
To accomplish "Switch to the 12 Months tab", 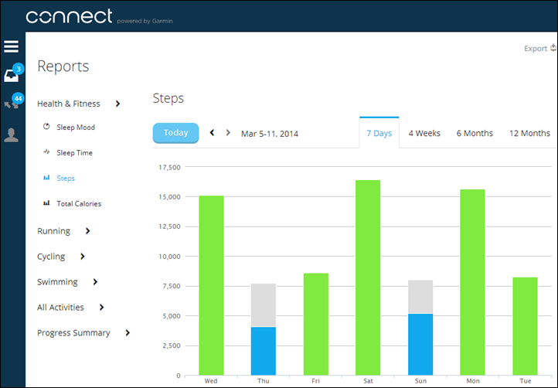I will coord(529,133).
